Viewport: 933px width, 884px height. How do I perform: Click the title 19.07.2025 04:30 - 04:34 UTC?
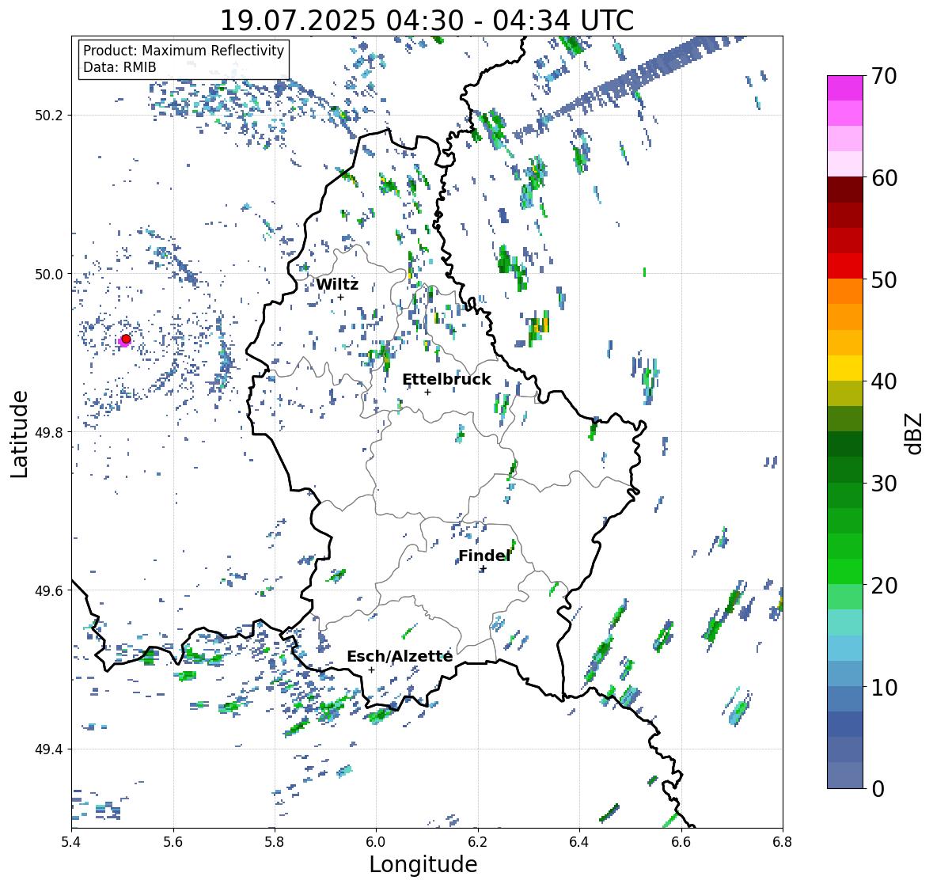pyautogui.click(x=427, y=21)
